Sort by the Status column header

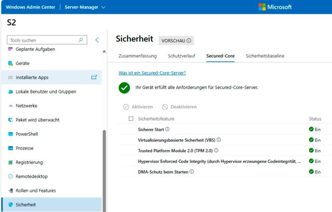(315, 119)
